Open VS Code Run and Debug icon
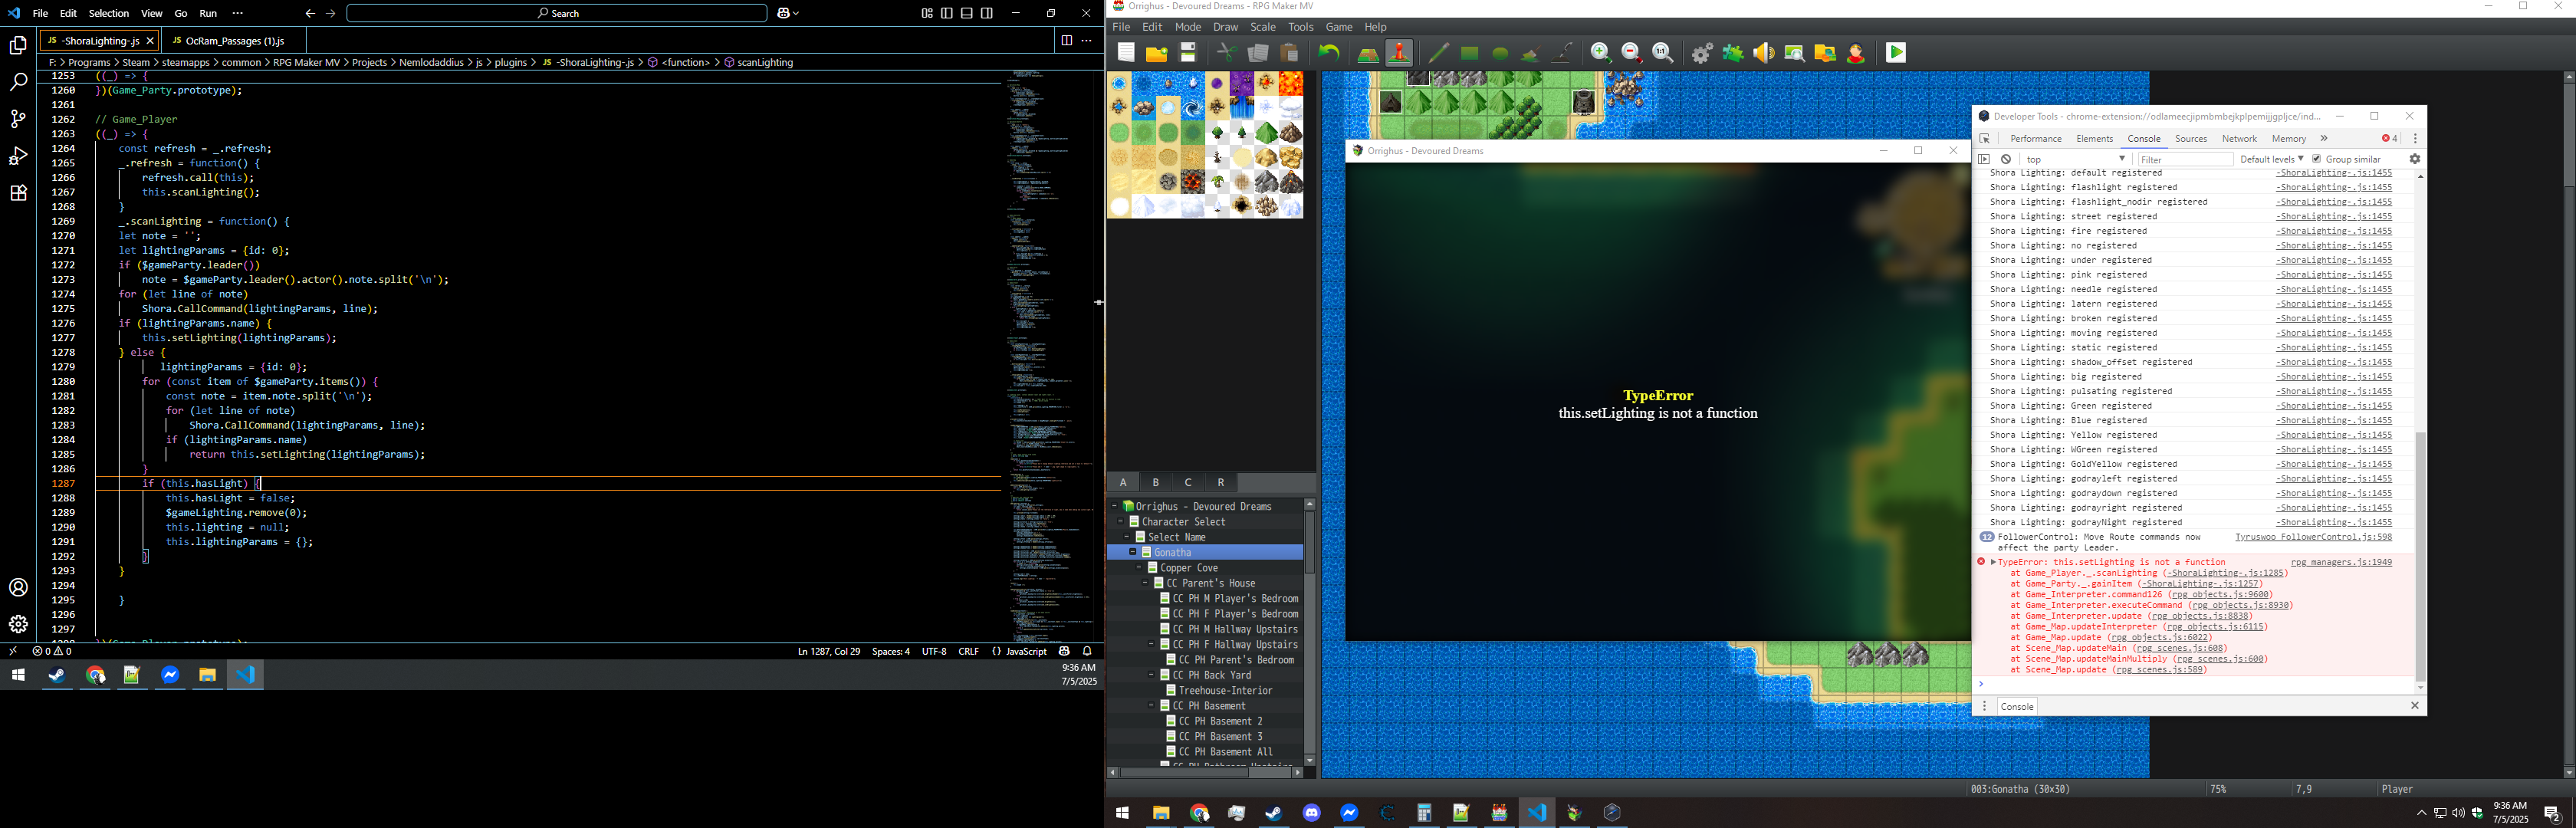Screen dimensions: 2576x828 pos(18,156)
